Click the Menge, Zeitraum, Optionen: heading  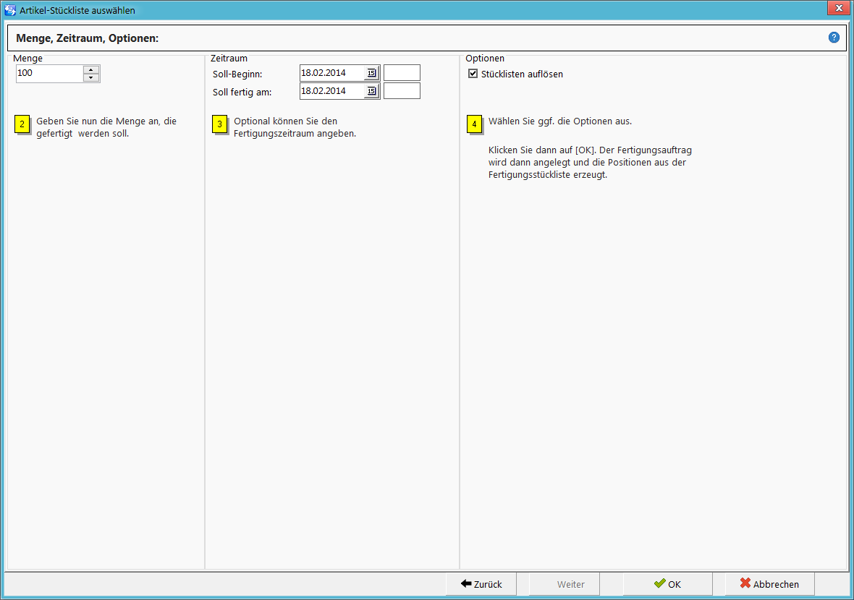pos(87,38)
